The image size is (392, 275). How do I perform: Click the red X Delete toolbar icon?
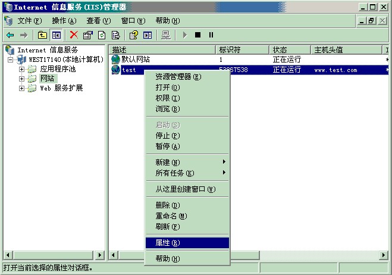coord(74,35)
